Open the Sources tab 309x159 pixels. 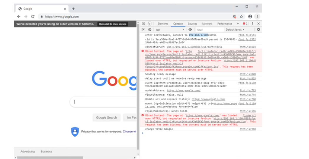coord(192,24)
